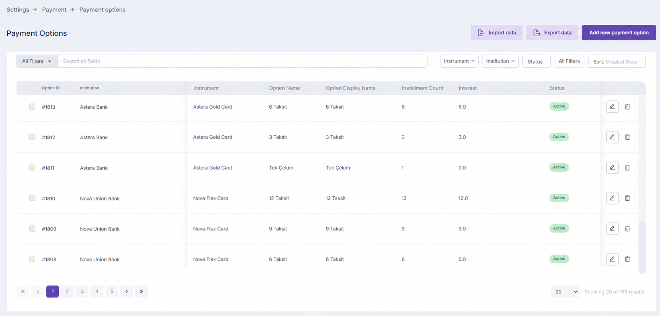Tick the checkbox for option #1808
660x316 pixels.
click(32, 259)
